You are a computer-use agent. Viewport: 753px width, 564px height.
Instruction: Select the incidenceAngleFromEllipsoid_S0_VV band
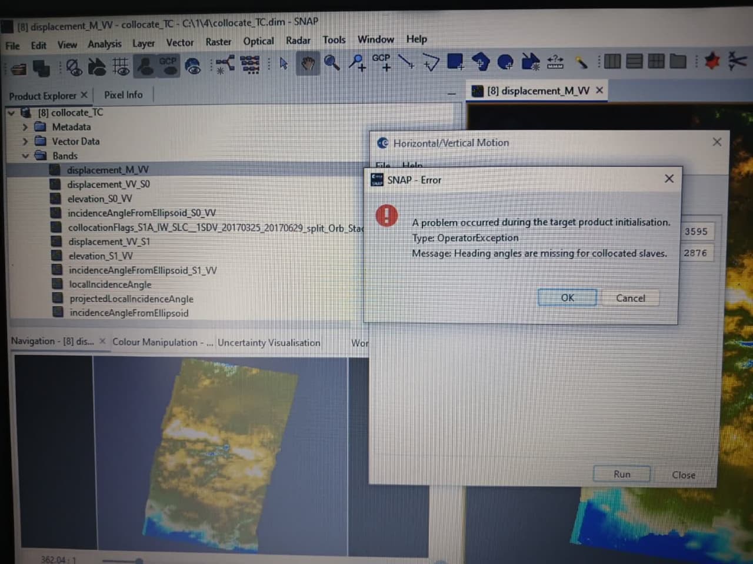click(141, 213)
